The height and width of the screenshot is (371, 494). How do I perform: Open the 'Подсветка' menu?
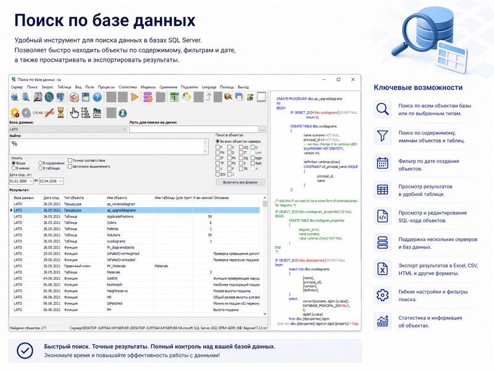[x=190, y=87]
